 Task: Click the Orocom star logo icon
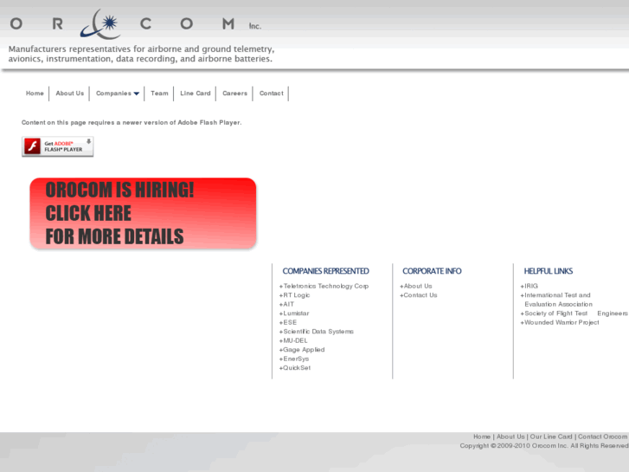[101, 24]
